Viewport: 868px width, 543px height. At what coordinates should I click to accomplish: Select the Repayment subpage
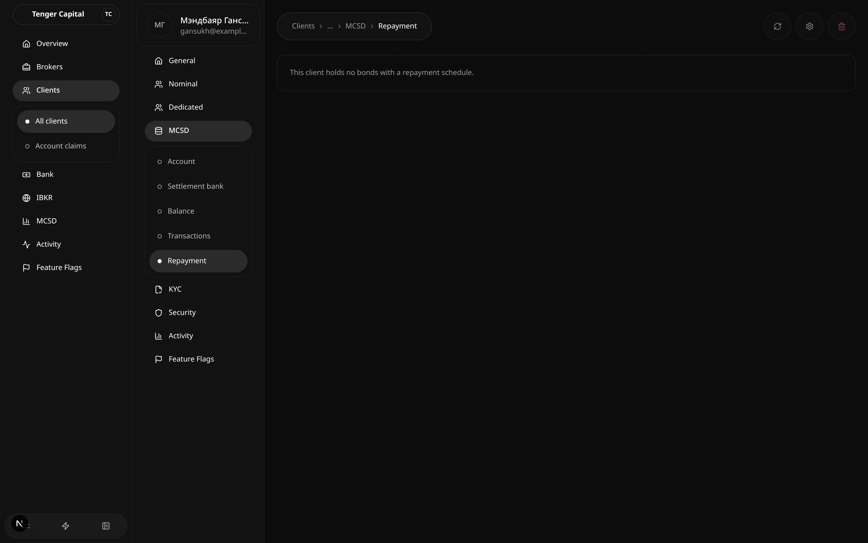point(198,261)
